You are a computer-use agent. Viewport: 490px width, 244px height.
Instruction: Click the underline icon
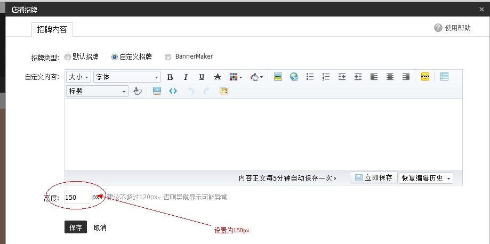click(x=202, y=77)
